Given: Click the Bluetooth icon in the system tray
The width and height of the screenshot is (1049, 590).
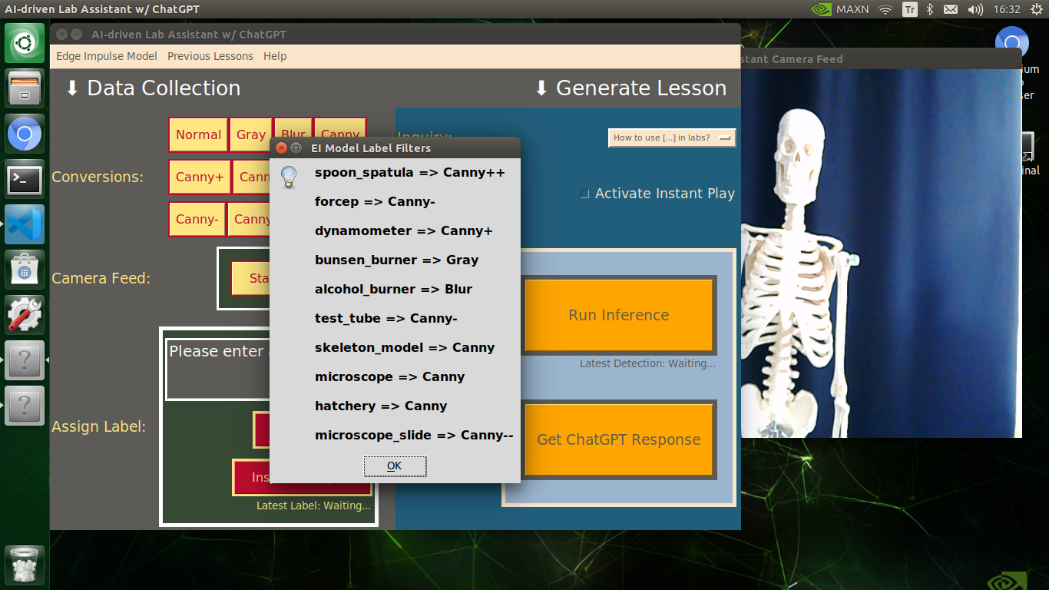Looking at the screenshot, I should click(932, 10).
